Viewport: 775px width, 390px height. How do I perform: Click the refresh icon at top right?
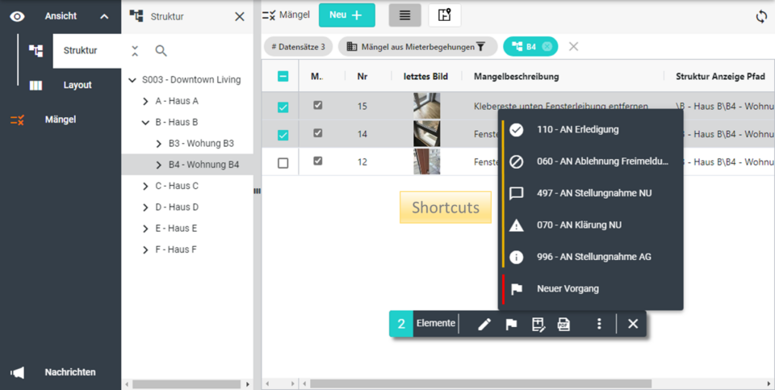pos(760,16)
